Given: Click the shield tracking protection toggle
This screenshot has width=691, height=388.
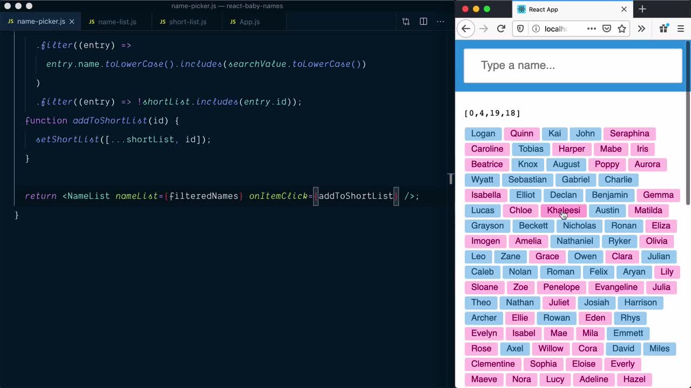Looking at the screenshot, I should [519, 29].
